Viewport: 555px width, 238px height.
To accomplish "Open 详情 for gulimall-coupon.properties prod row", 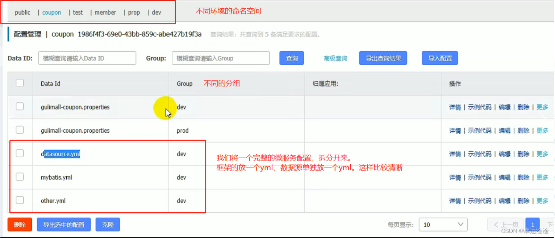I will tap(455, 131).
